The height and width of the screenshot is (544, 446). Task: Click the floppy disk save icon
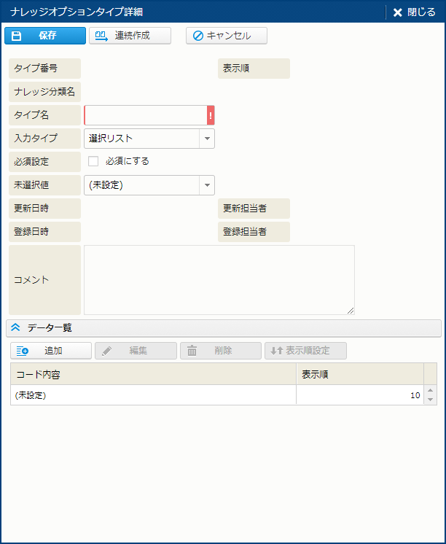pyautogui.click(x=17, y=36)
